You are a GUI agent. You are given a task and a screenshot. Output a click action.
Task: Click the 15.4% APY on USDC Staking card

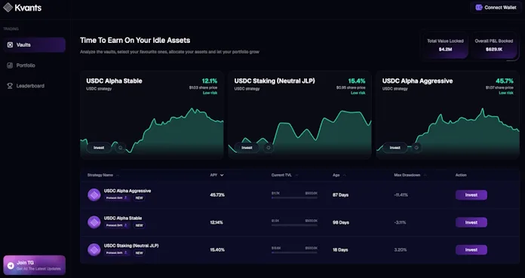point(357,81)
